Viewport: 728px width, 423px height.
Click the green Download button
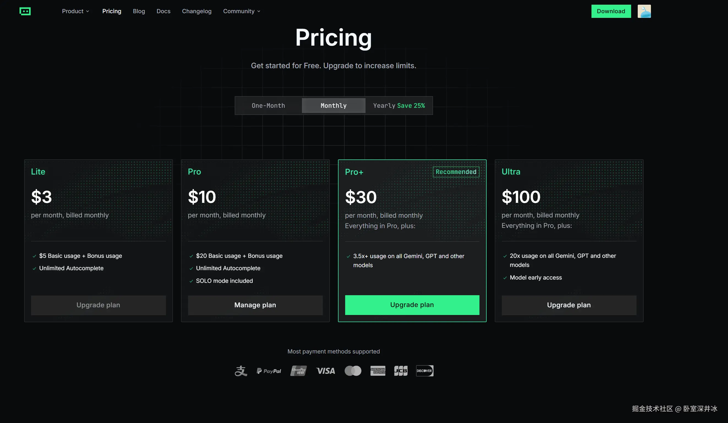point(611,11)
